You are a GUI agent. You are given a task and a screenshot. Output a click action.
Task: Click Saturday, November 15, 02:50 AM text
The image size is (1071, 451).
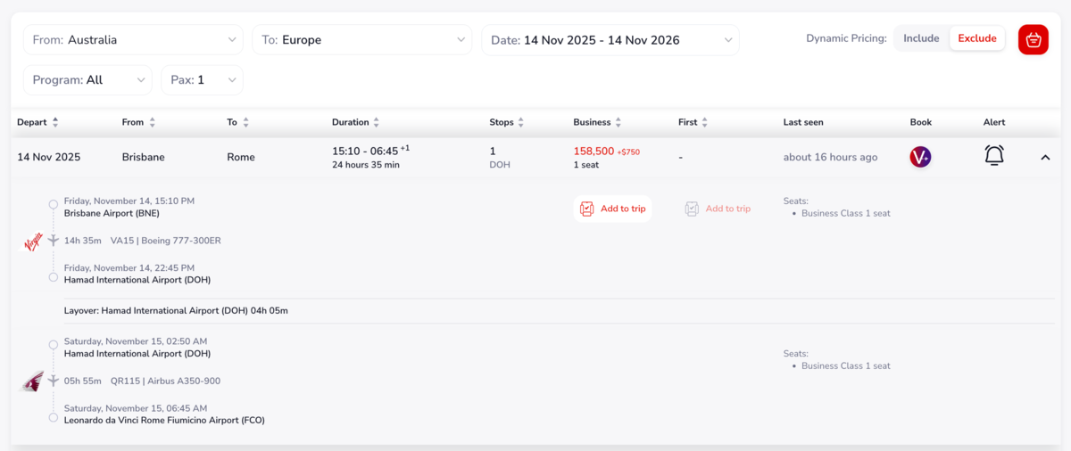pyautogui.click(x=136, y=341)
